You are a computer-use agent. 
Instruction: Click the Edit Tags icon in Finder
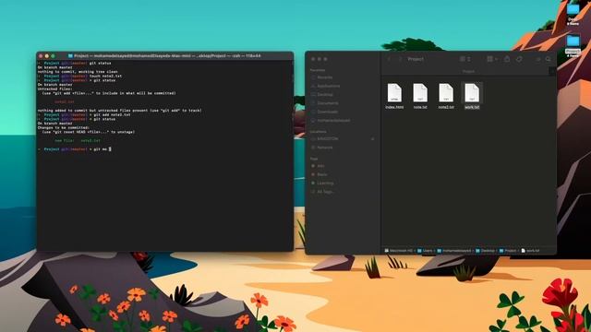pyautogui.click(x=519, y=59)
